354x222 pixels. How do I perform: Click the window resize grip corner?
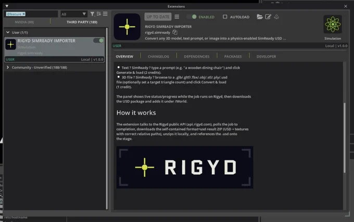[347, 215]
